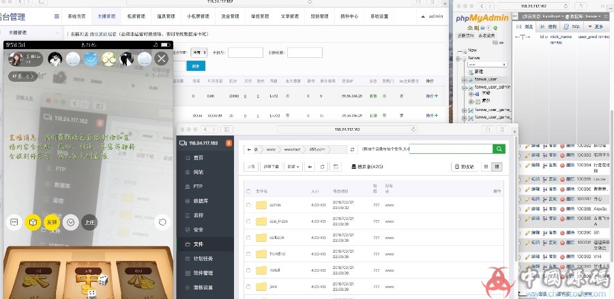614x299 pixels.
Task: Click the blue search button in admin page
Action: [195, 66]
